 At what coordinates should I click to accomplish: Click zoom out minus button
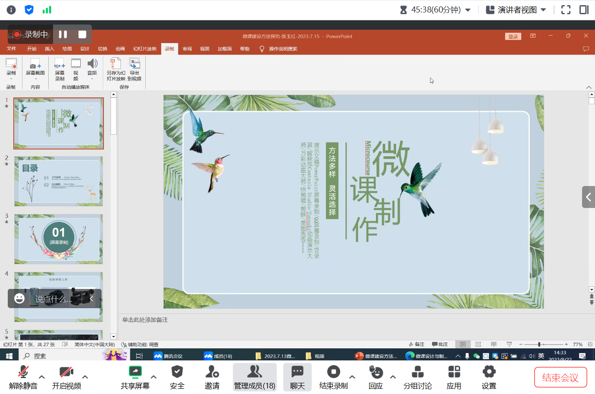click(521, 344)
